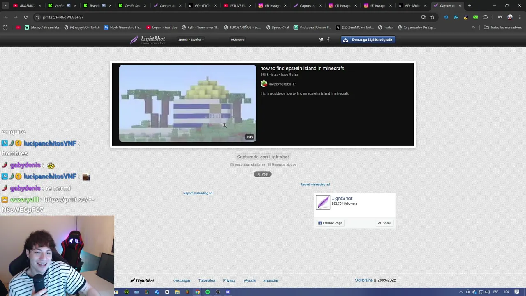Click the site info icon left of URL
The image size is (526, 296).
(37, 17)
